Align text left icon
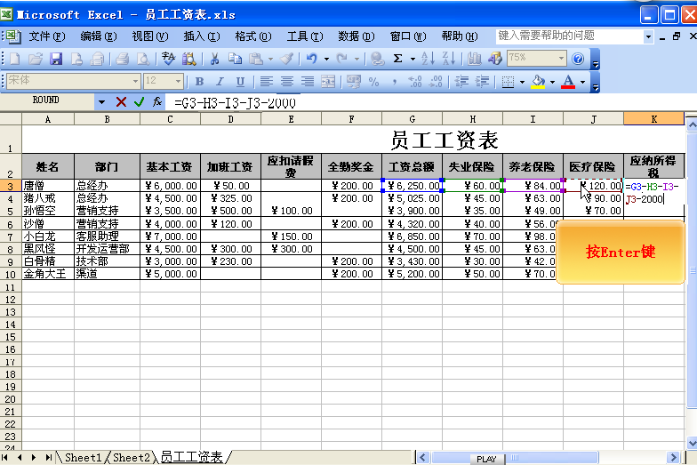This screenshot has width=697, height=465. pyautogui.click(x=267, y=82)
